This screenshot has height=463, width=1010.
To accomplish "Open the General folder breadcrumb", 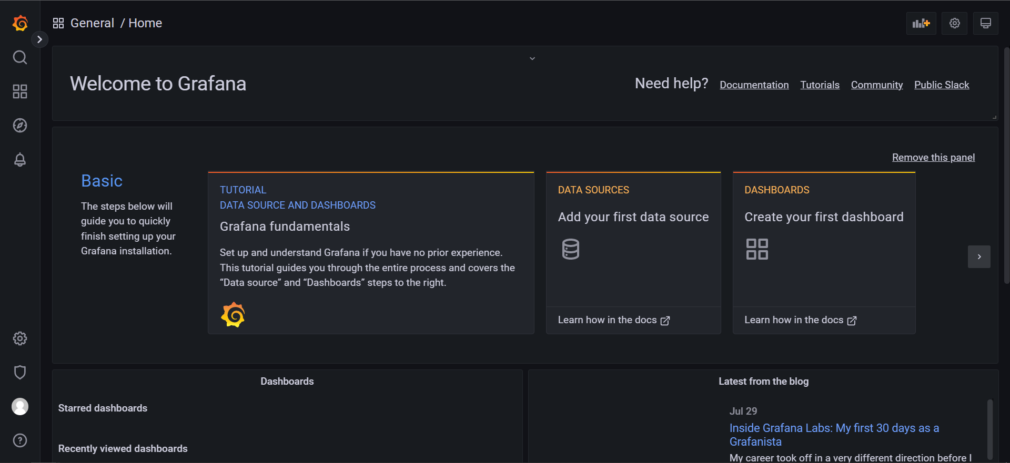I will click(x=92, y=23).
